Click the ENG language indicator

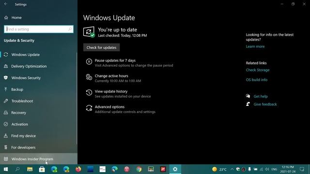(274, 169)
